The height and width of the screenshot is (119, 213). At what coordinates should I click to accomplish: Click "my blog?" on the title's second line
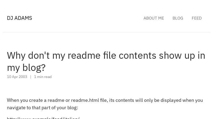(x=26, y=68)
